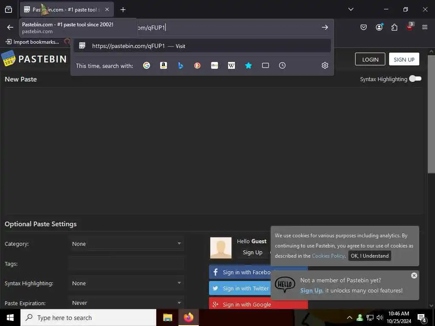Search in open tabs icon

coord(266,65)
